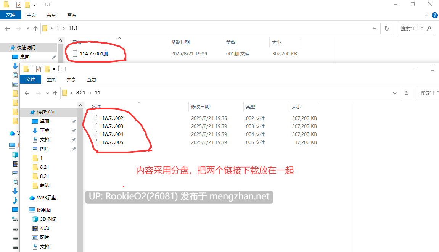439x252 pixels.
Task: Go up one level in the 11 window
Action: 55,93
